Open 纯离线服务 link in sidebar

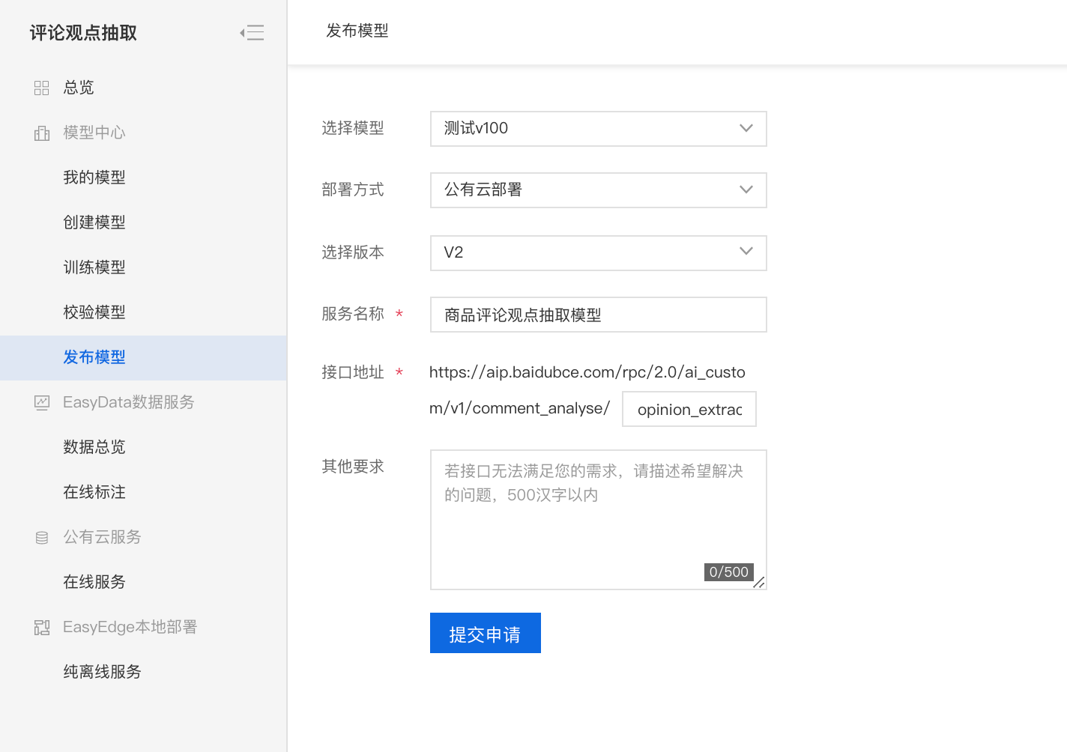click(102, 672)
